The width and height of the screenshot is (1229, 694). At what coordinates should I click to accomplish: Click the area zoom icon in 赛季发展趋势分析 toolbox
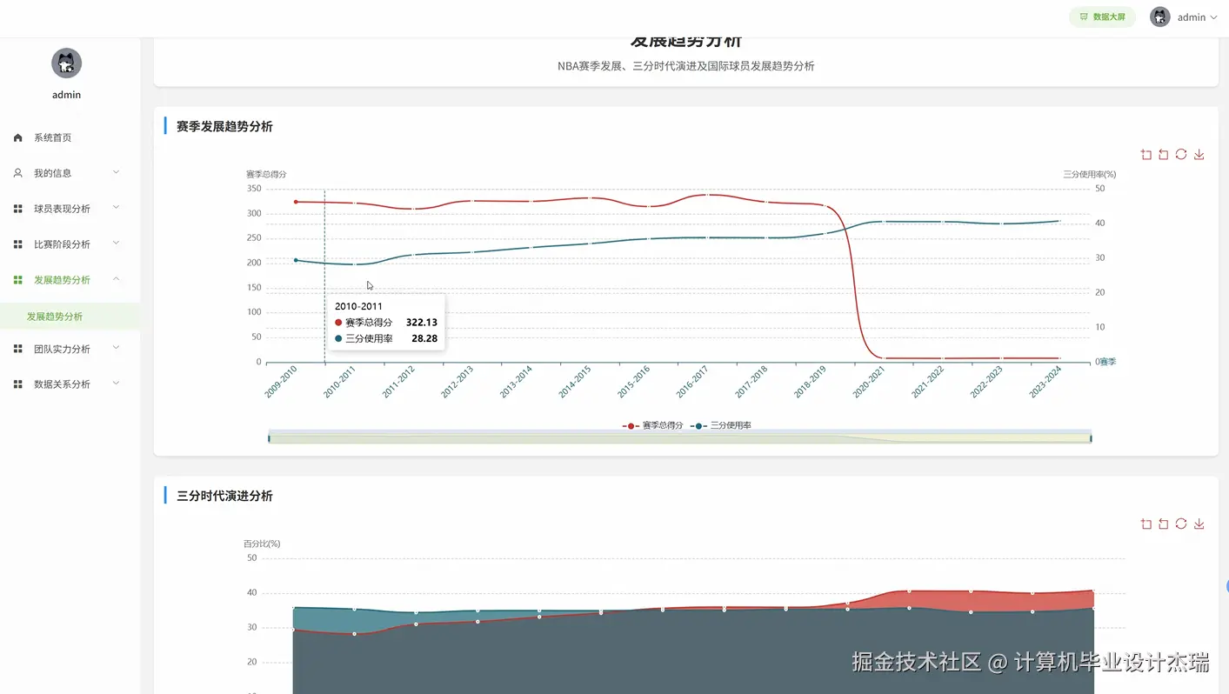1146,155
